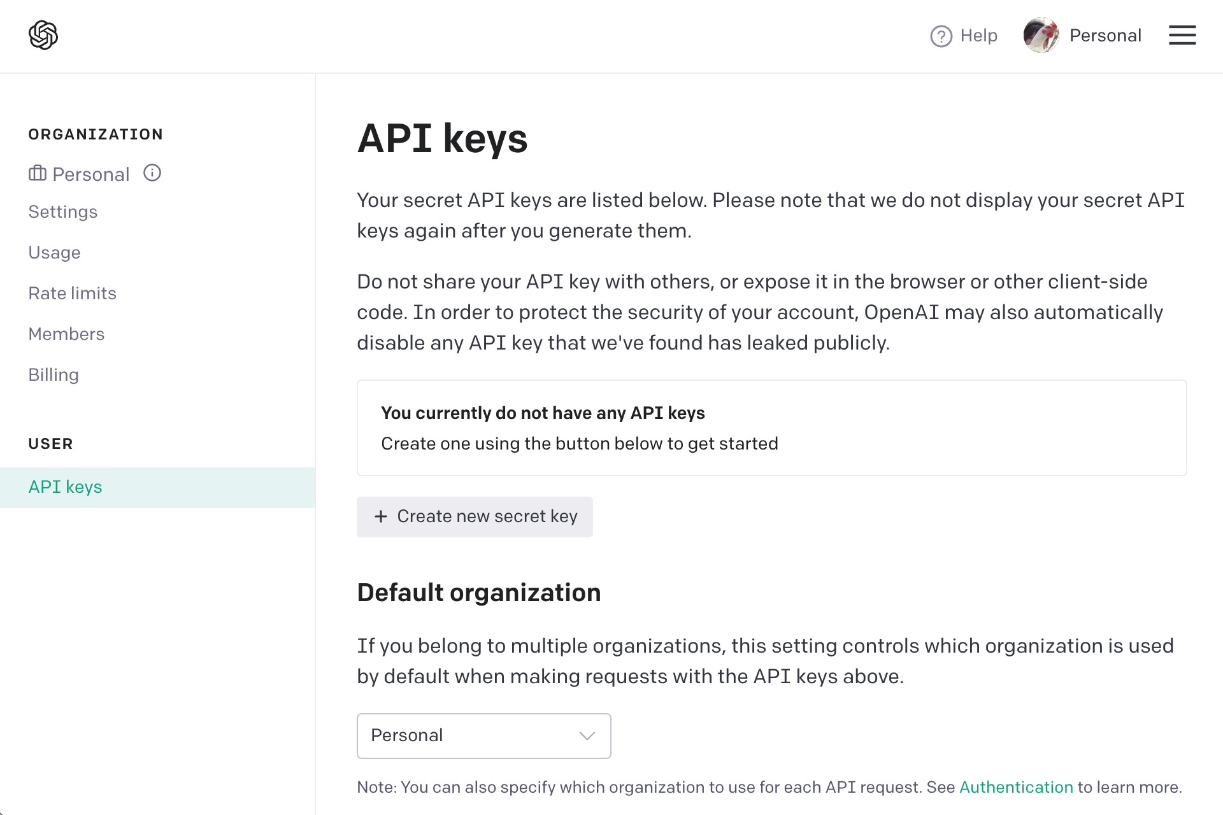Image resolution: width=1223 pixels, height=815 pixels.
Task: Expand the Personal account menu in the header
Action: tap(1105, 35)
